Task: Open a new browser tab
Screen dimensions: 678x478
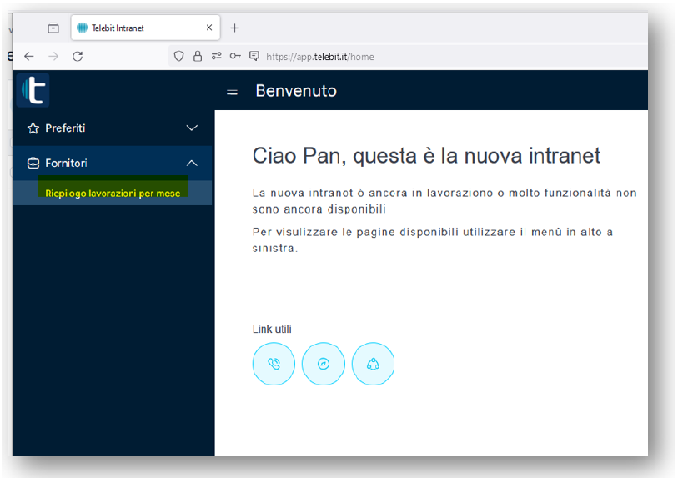Action: pos(234,28)
